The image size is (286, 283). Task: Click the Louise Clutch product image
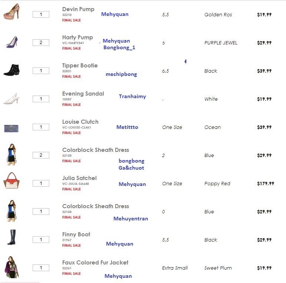[11, 128]
